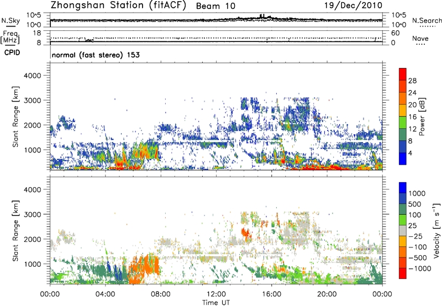This screenshot has height=306, width=442.
Task: Click the 'Velocity [m s-1]' colorbar label
Action: [436, 230]
